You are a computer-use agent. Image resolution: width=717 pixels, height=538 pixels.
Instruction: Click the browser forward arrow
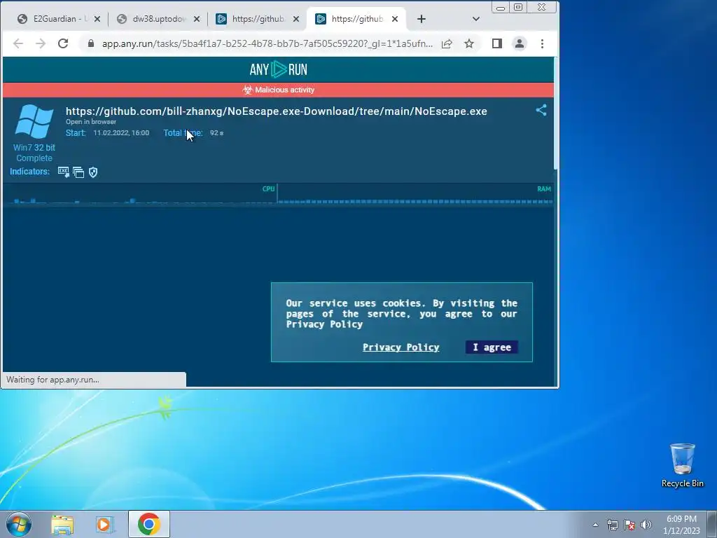41,43
